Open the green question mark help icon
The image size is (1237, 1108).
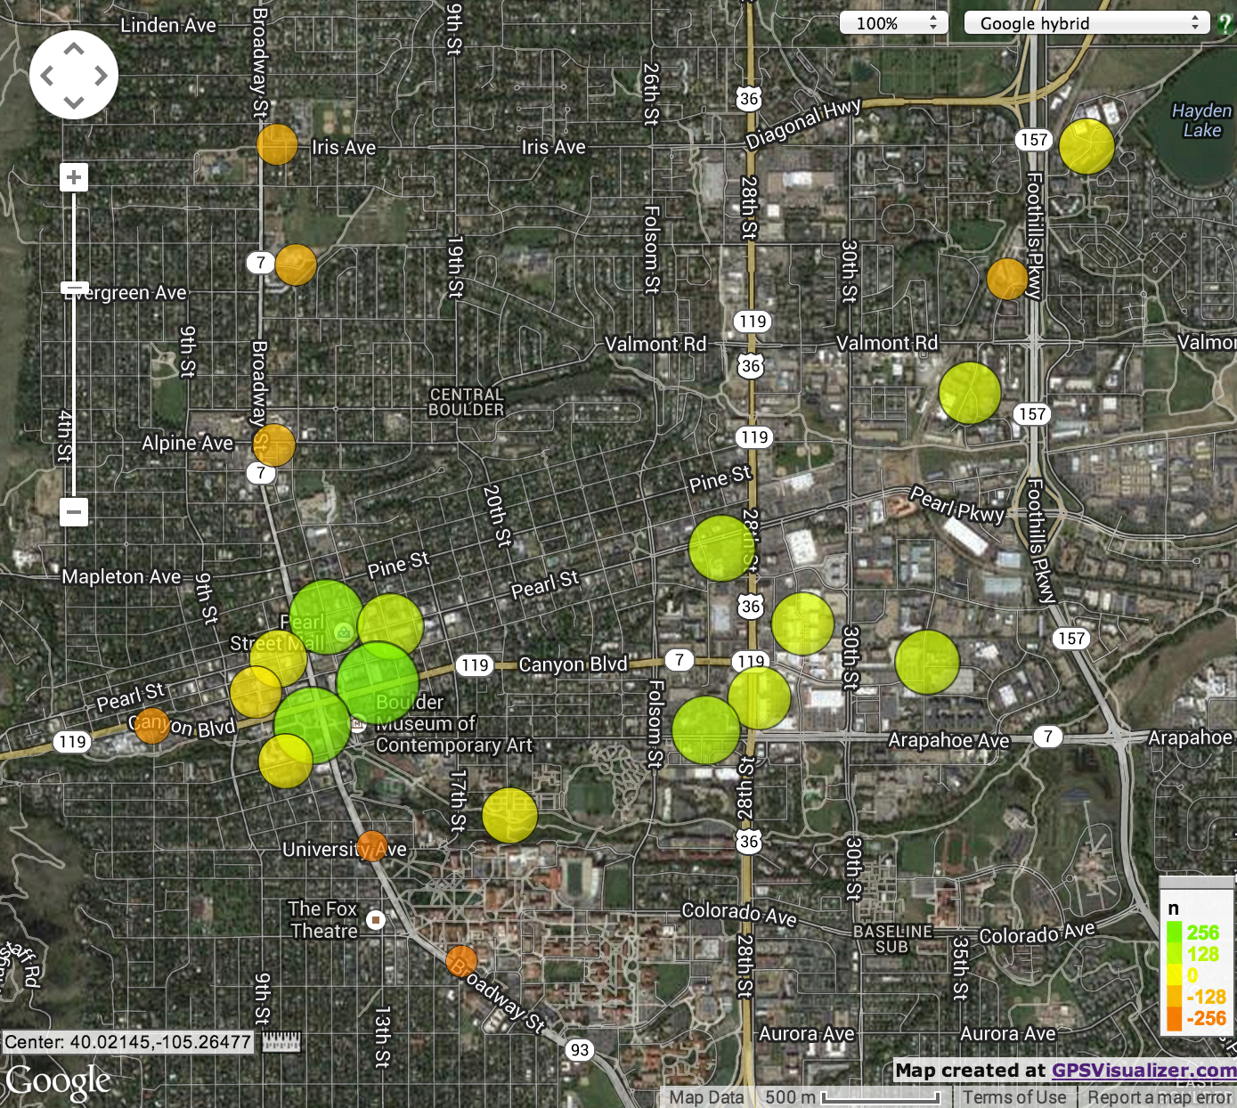(1225, 24)
